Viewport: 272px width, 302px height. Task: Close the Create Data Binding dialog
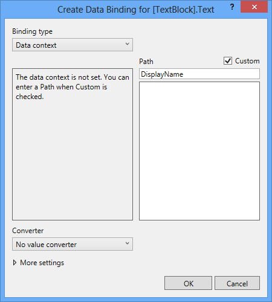[254, 7]
